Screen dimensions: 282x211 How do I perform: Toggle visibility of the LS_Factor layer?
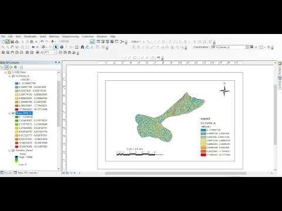(13, 76)
